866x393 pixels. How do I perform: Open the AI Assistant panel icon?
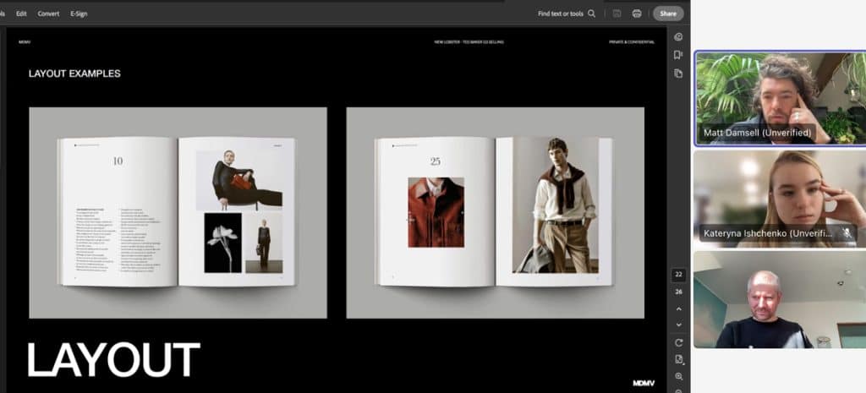(678, 37)
